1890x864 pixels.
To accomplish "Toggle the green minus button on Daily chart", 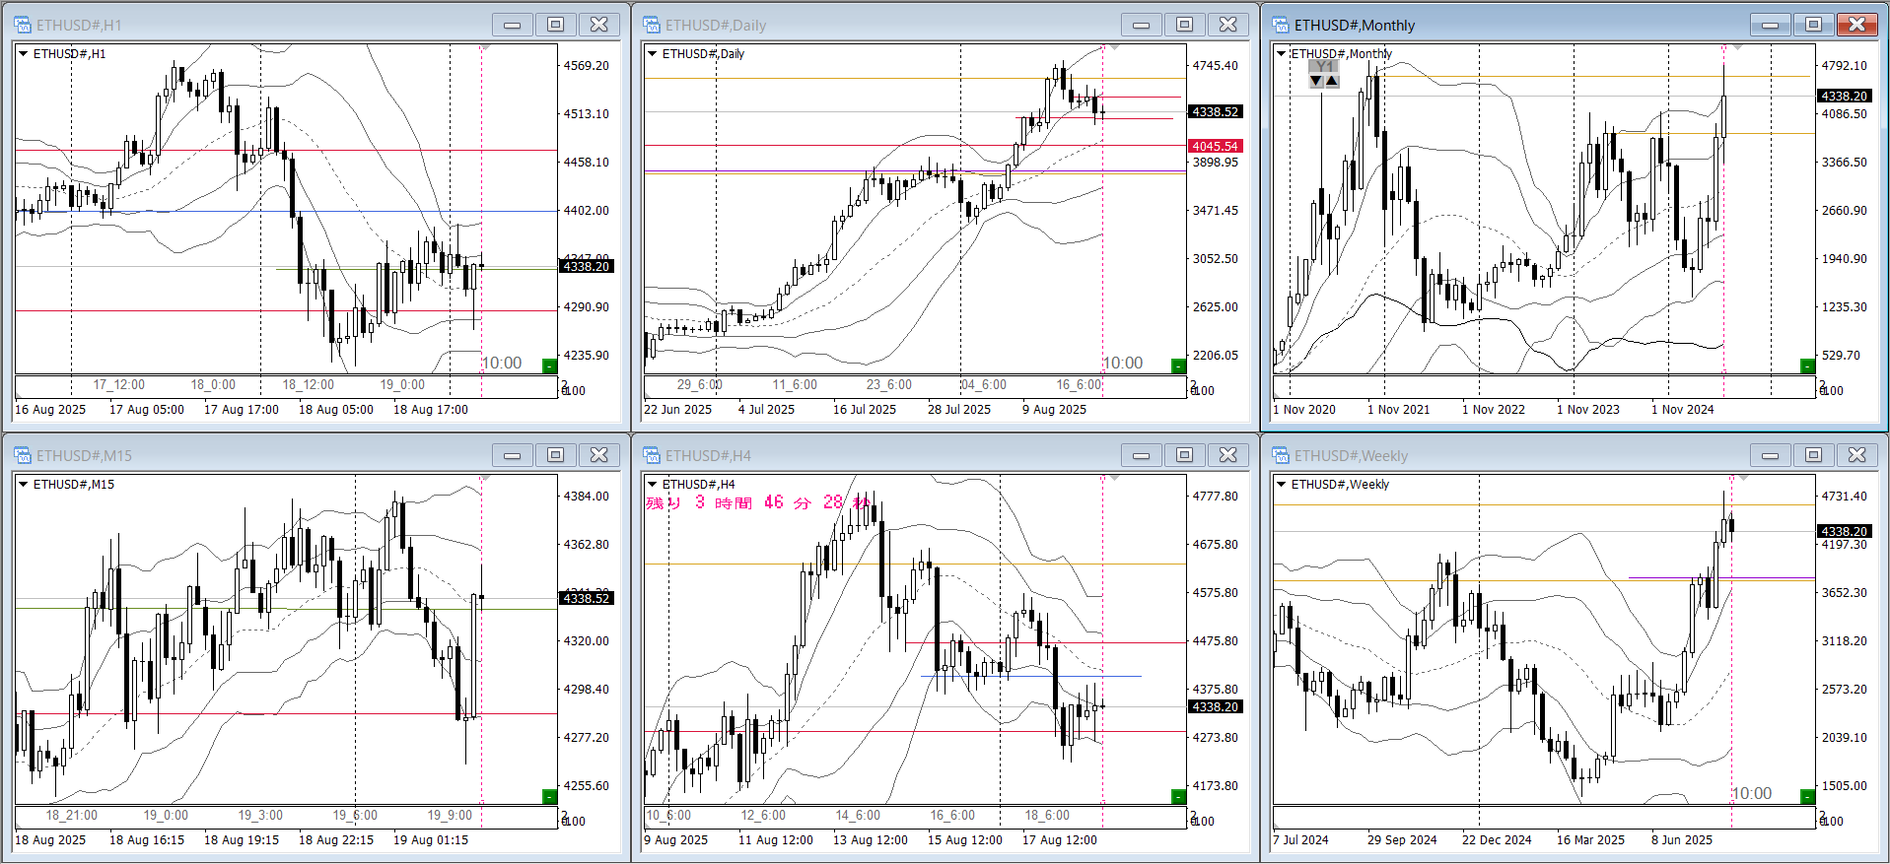I will pos(1178,366).
